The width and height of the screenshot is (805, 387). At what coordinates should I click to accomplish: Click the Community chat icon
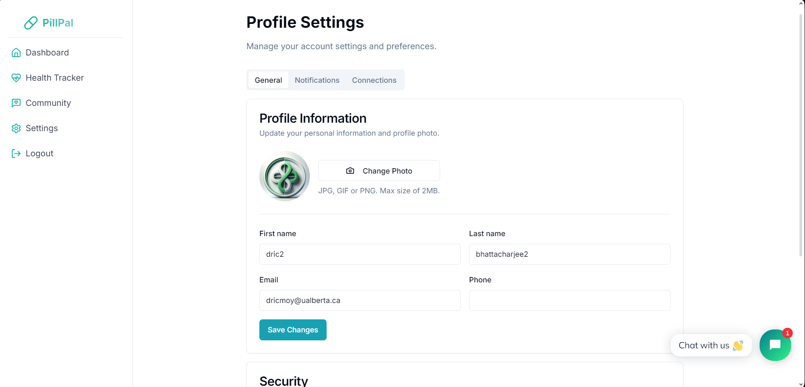16,103
